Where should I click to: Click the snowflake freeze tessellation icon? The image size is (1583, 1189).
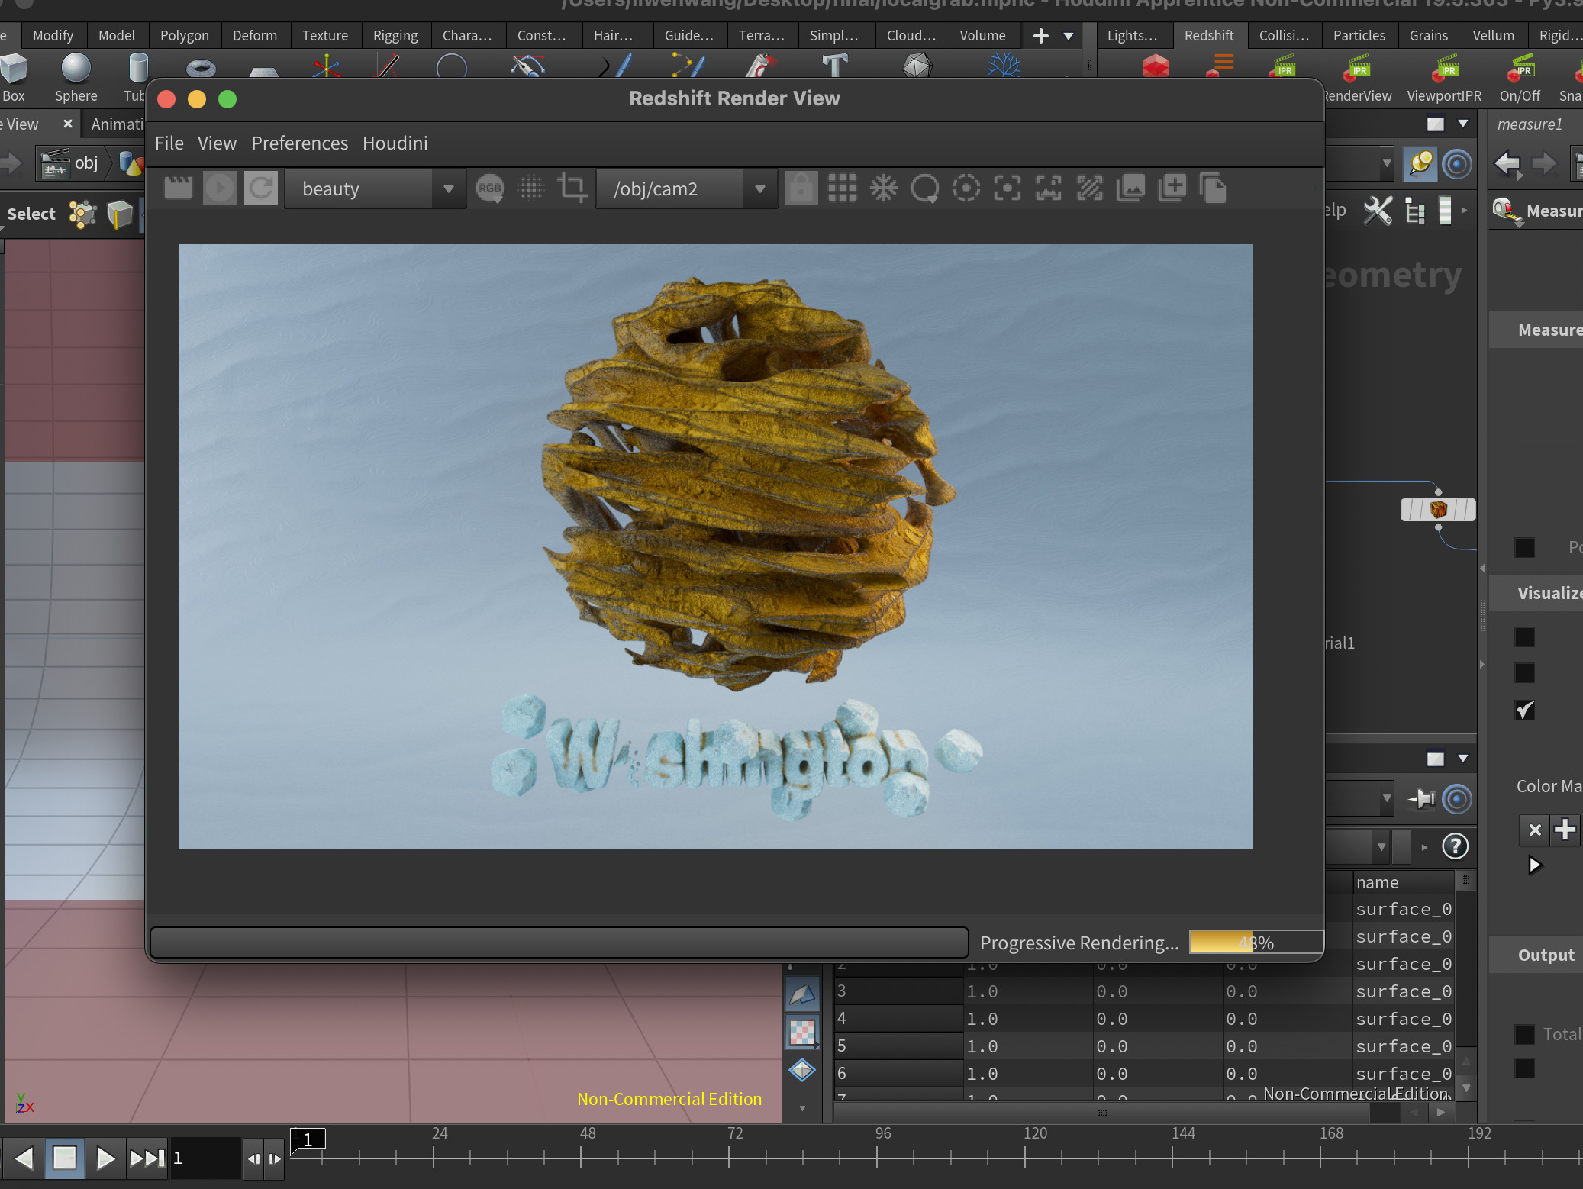pyautogui.click(x=883, y=188)
